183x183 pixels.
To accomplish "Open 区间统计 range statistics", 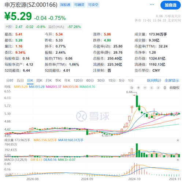I will point(154,80).
